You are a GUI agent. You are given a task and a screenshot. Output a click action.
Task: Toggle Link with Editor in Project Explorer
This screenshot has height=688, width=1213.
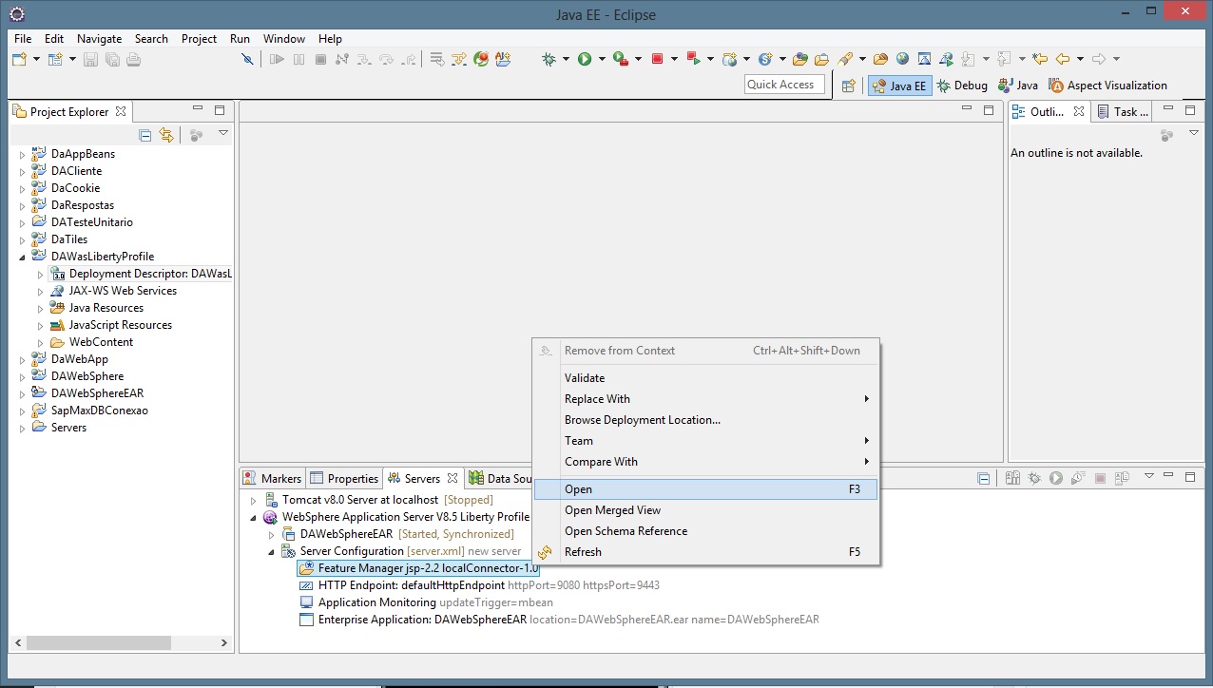[166, 135]
